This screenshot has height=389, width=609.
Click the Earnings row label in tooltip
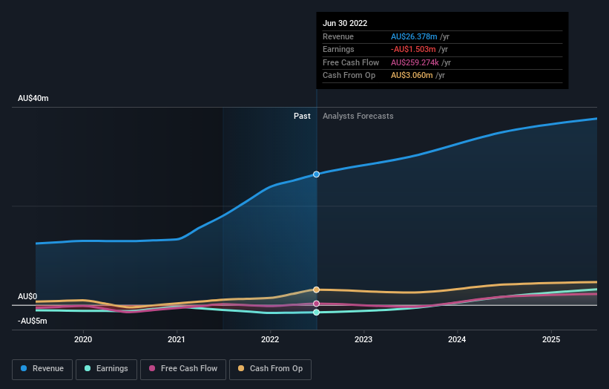pyautogui.click(x=338, y=49)
